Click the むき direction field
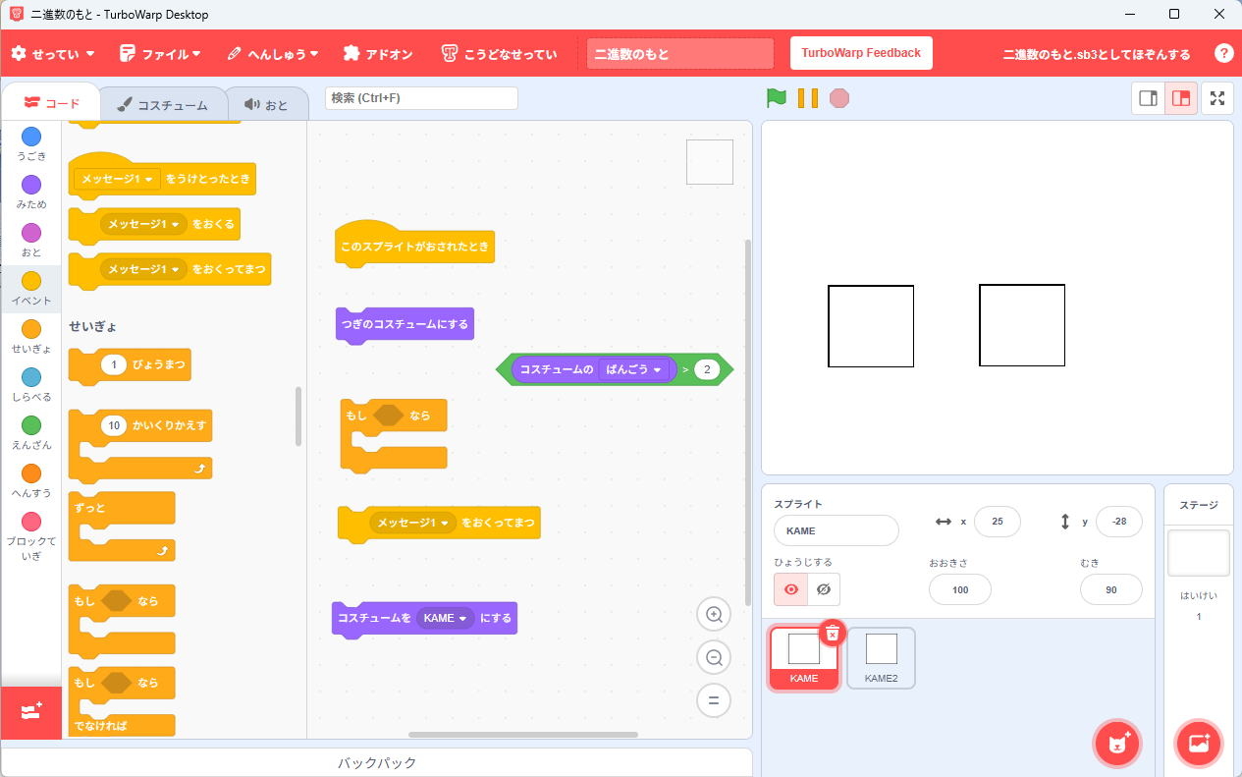This screenshot has height=777, width=1242. pyautogui.click(x=1111, y=589)
